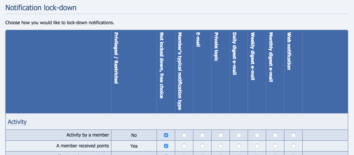Check Weekly digest e-mail for member received points
Viewport: 354px width, 155px height.
point(257,146)
